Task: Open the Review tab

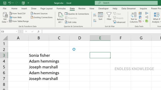Action: (82, 8)
